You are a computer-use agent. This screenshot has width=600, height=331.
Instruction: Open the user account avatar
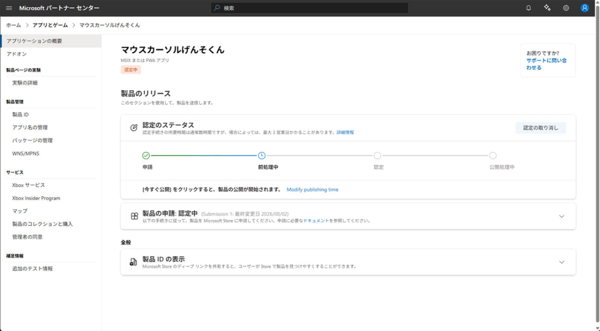coord(584,8)
